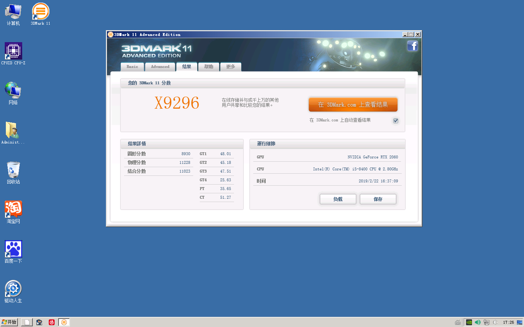Screen dimensions: 524x327
Task: Click the taskbar clock showing 17:26
Action: [508, 322]
